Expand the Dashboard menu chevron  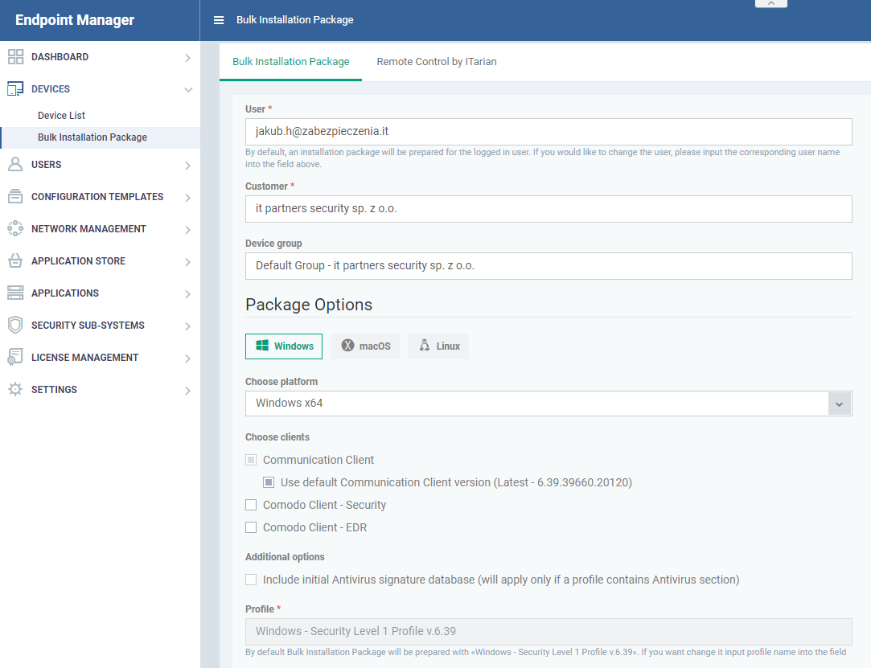pyautogui.click(x=187, y=58)
